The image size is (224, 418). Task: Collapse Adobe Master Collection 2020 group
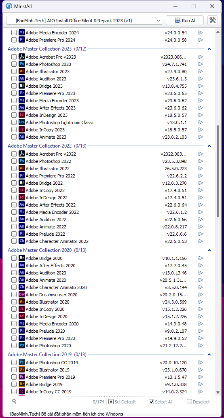(209, 250)
